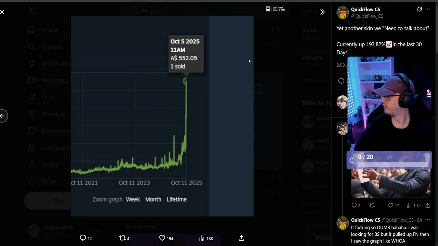Go to previous image with left arrow
This screenshot has height=246, width=438.
click(2, 116)
